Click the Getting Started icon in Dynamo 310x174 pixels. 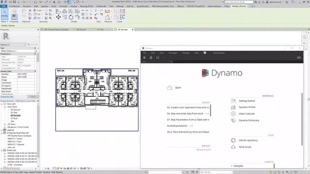[233, 101]
